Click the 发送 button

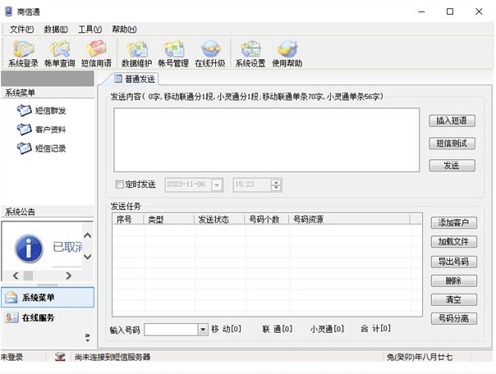coord(452,166)
